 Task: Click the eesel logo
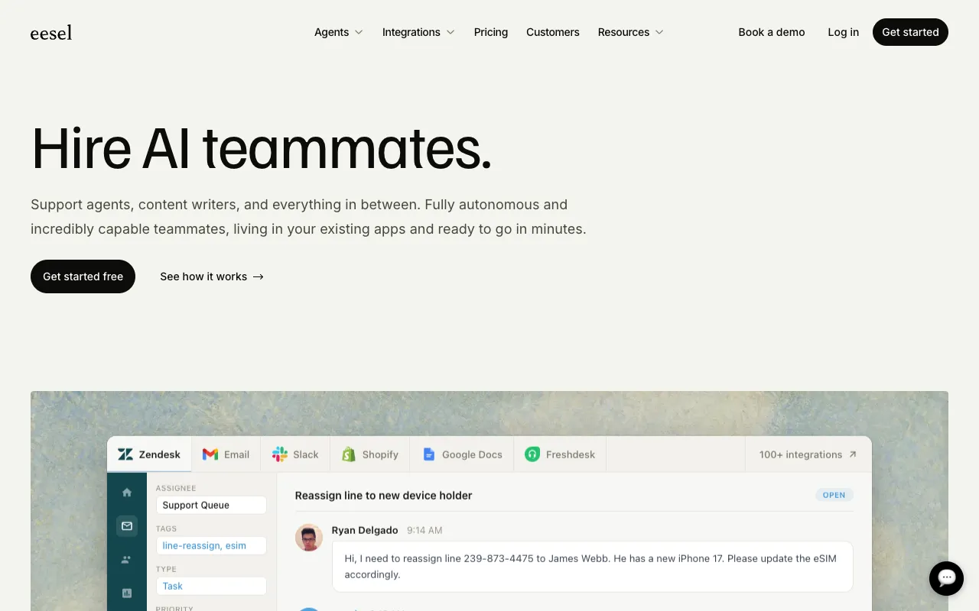51,32
